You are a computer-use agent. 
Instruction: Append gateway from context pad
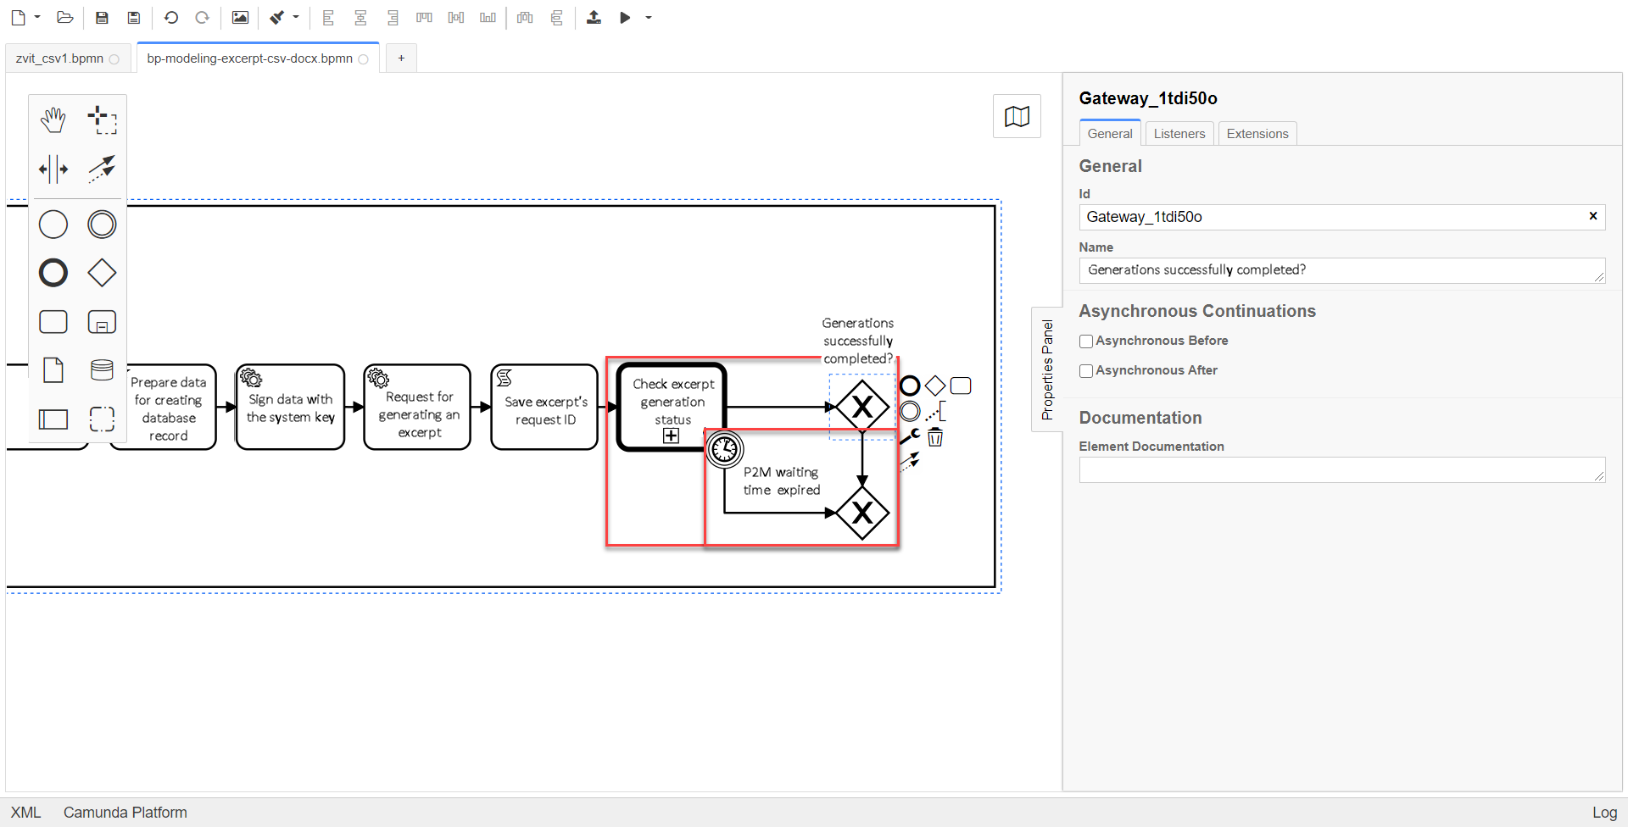[x=935, y=386]
